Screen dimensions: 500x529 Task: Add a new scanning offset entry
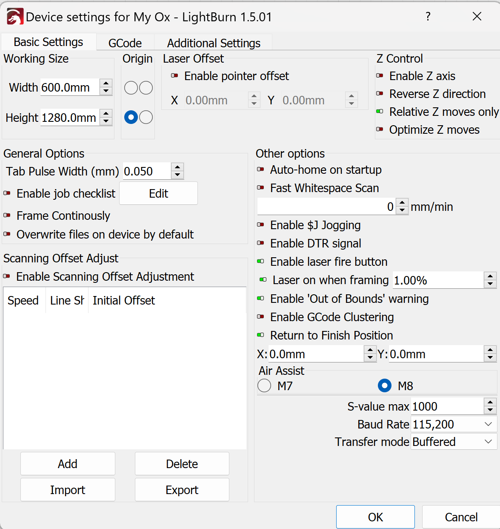tap(67, 463)
